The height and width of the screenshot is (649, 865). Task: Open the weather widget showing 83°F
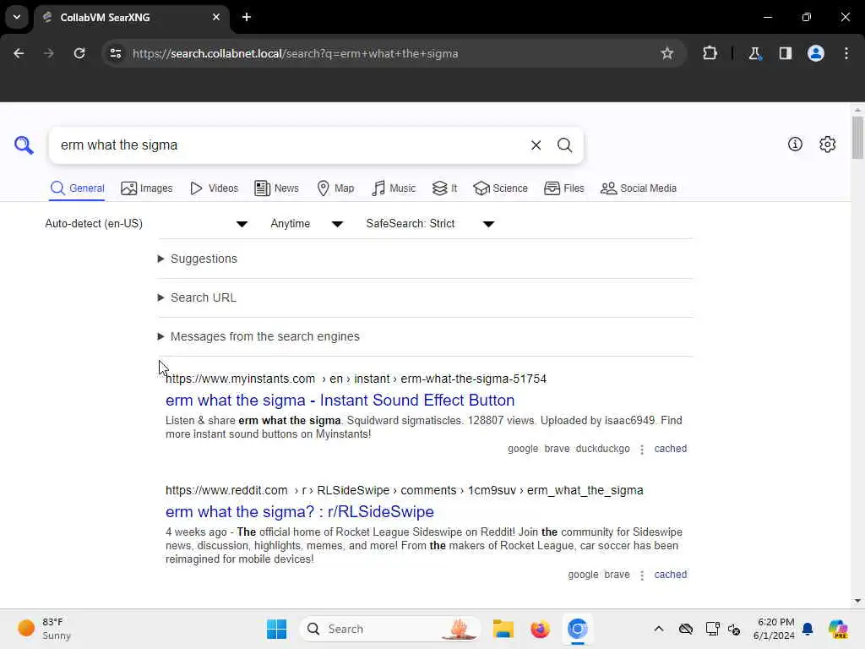[x=44, y=629]
